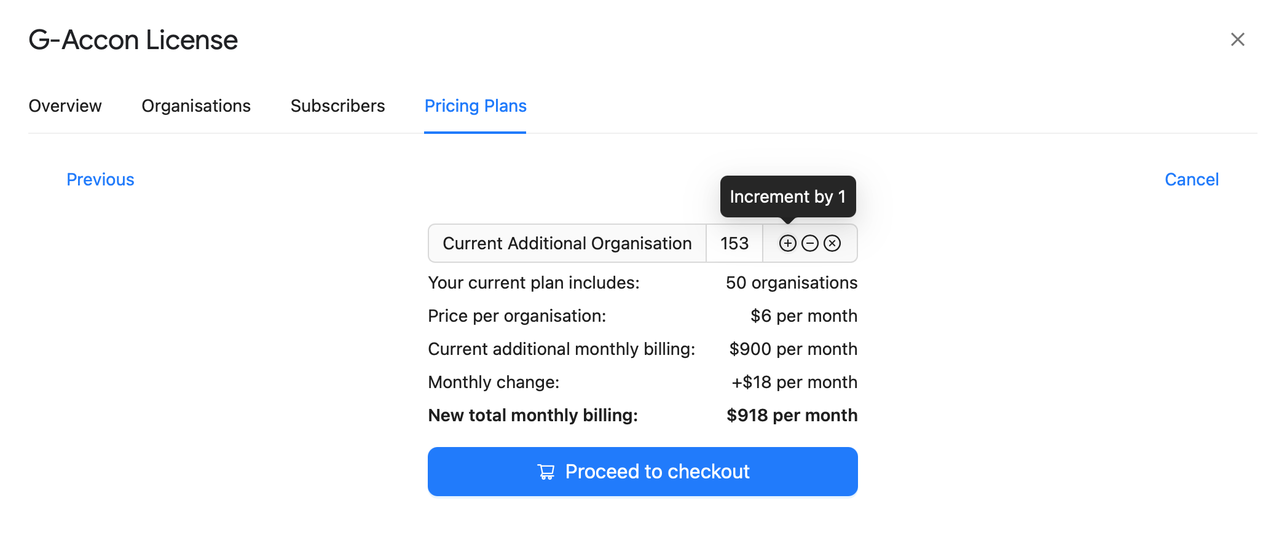Click the Increment by 1 tooltip
Viewport: 1287px width, 533px height.
[x=787, y=196]
